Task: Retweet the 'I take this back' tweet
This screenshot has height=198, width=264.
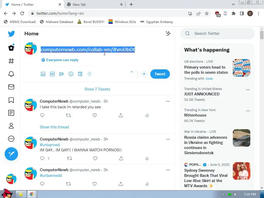Action: click(68, 115)
